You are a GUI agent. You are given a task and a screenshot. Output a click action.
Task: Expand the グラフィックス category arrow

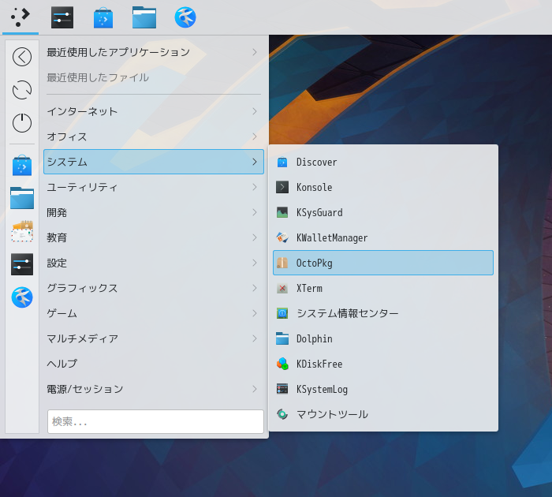click(x=255, y=288)
